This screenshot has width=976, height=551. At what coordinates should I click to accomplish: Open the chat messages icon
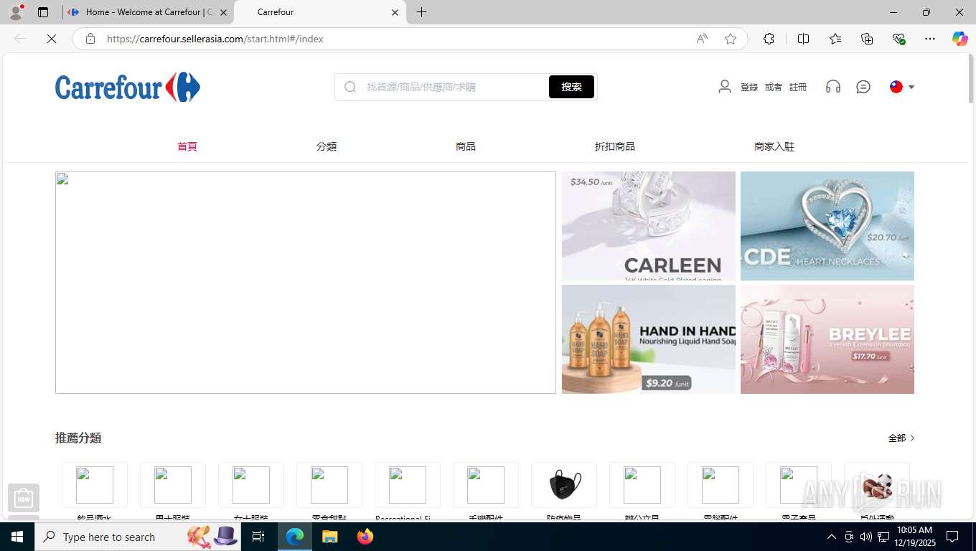pos(863,87)
